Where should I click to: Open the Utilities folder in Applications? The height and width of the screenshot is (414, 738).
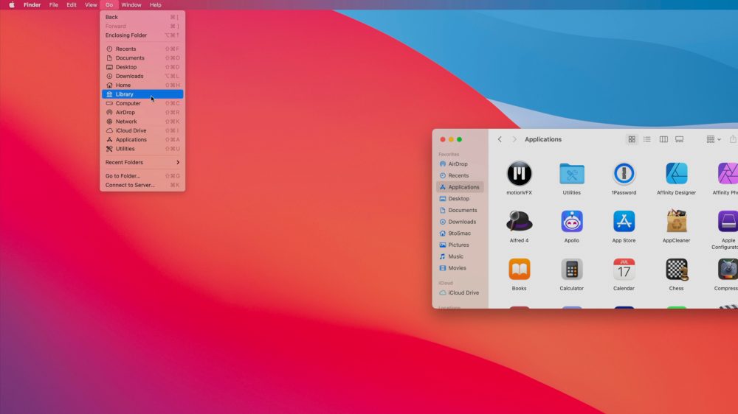tap(571, 174)
